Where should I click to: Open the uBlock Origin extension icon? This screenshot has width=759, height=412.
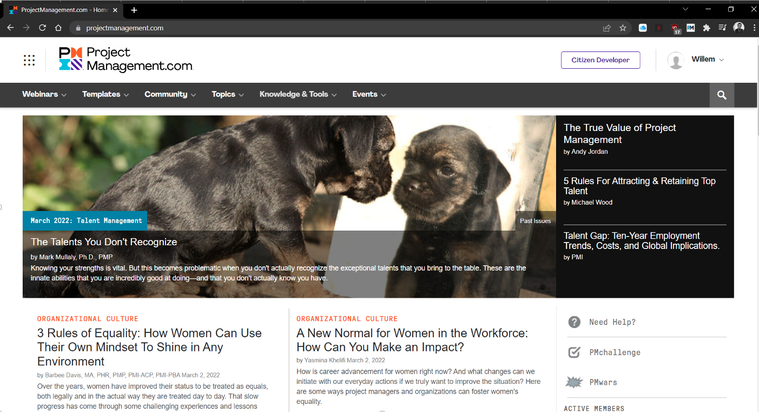point(676,28)
